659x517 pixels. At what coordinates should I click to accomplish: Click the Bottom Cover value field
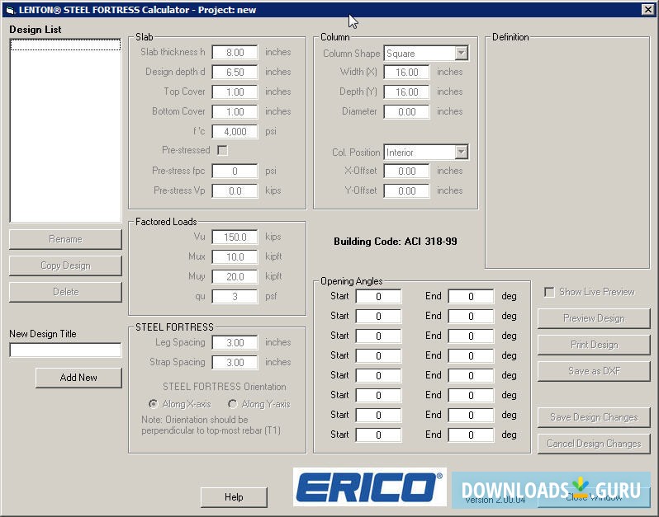coord(235,111)
